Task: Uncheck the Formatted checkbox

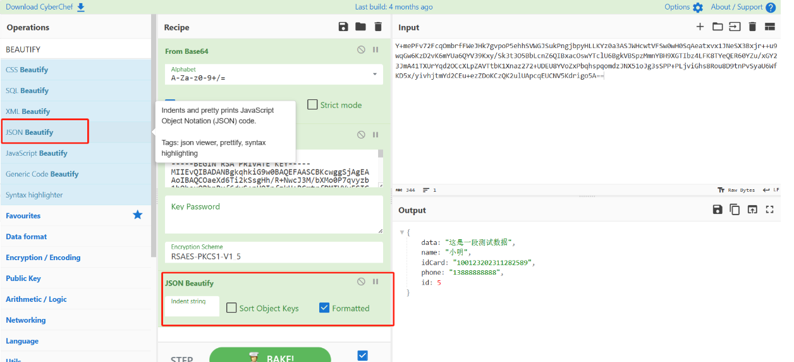Action: pyautogui.click(x=324, y=308)
